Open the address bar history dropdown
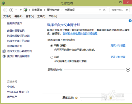 (100, 10)
